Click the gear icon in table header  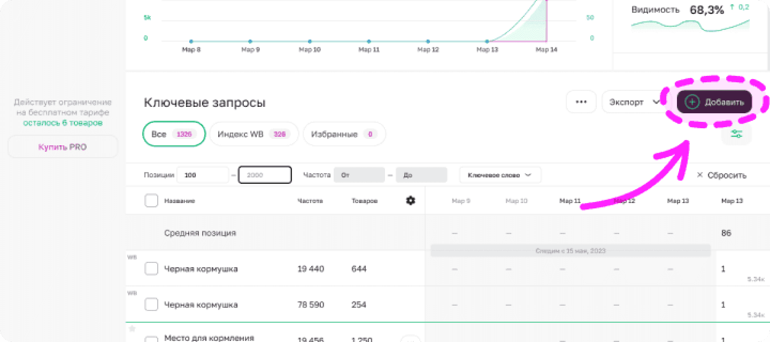(x=411, y=201)
